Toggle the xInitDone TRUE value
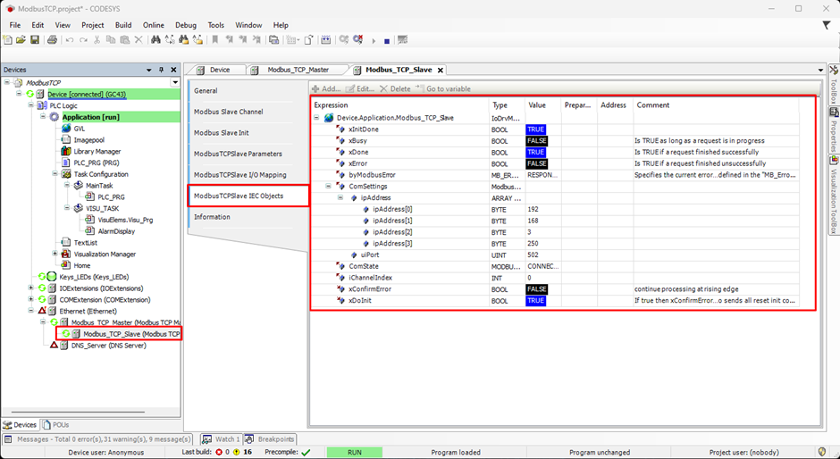Viewport: 840px width, 459px height. (x=535, y=129)
